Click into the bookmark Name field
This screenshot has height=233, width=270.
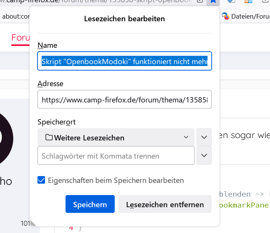coord(124,61)
